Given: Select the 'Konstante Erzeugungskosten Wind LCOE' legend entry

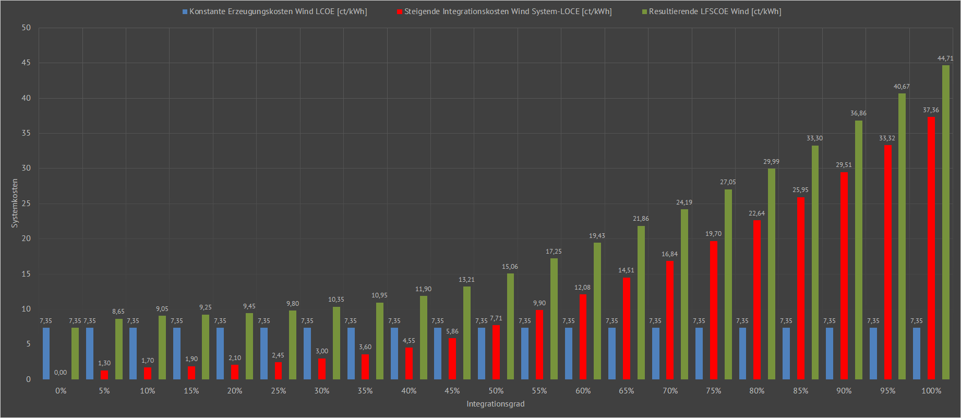Looking at the screenshot, I should 278,11.
